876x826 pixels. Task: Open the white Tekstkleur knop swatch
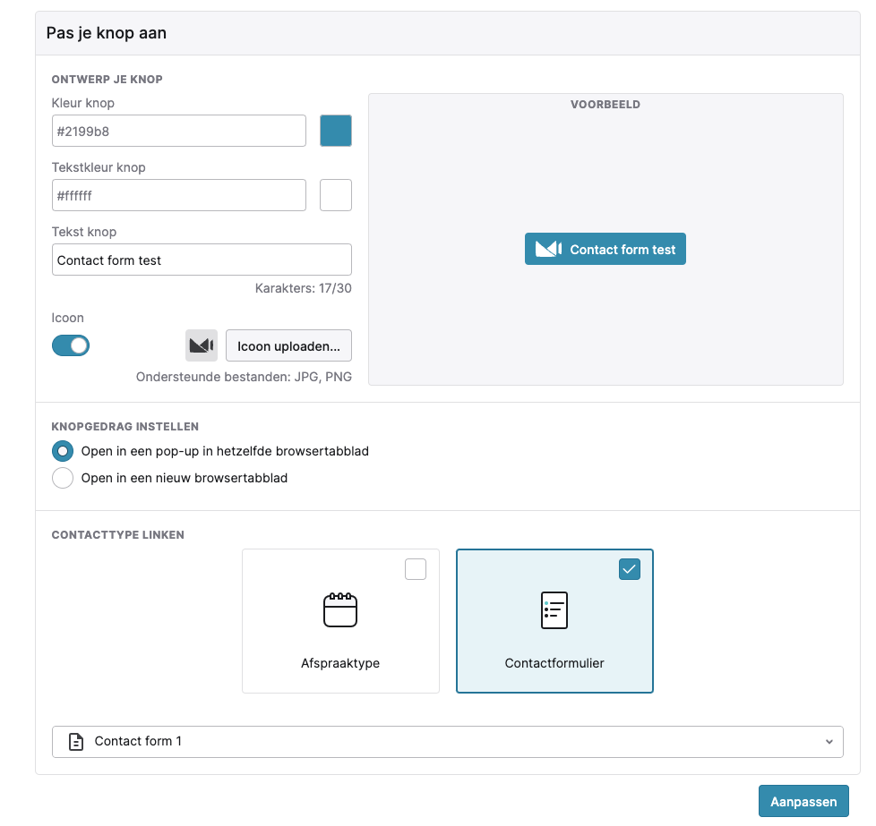click(336, 195)
